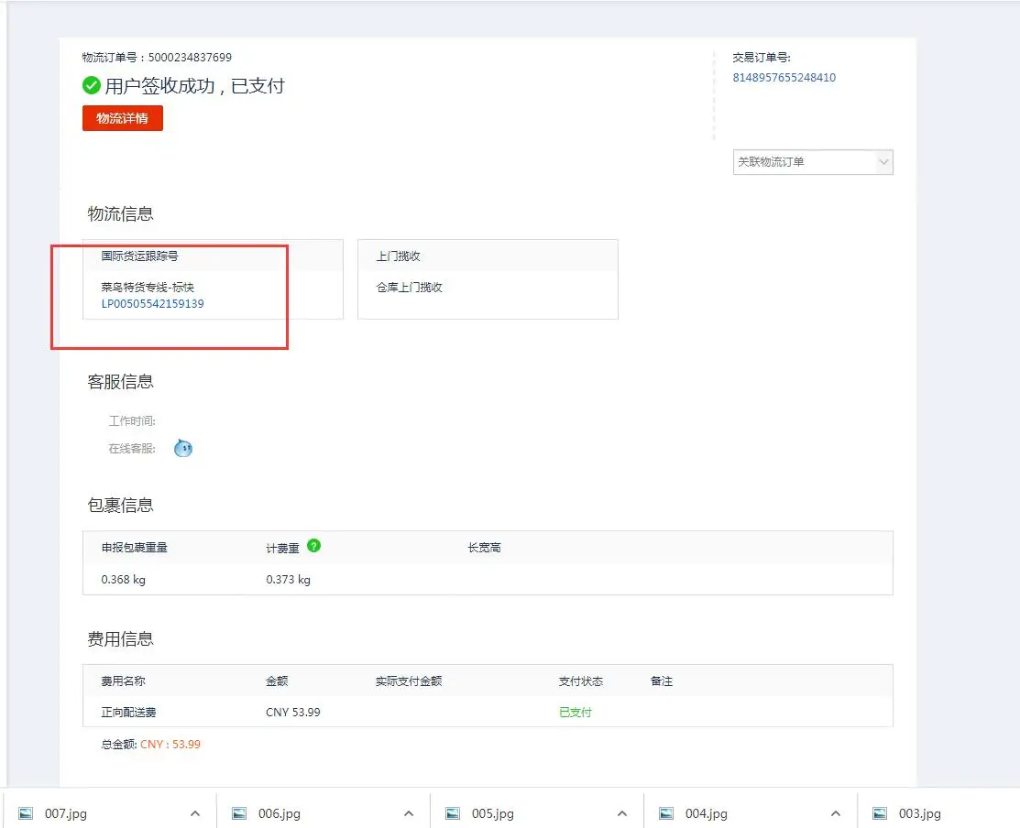Click the 004.jpg file icon in downloads bar
Image resolution: width=1020 pixels, height=828 pixels.
pyautogui.click(x=666, y=813)
